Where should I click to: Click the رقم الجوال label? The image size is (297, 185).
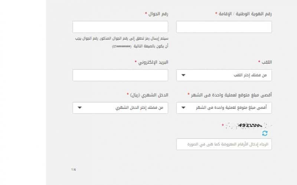pos(158,14)
